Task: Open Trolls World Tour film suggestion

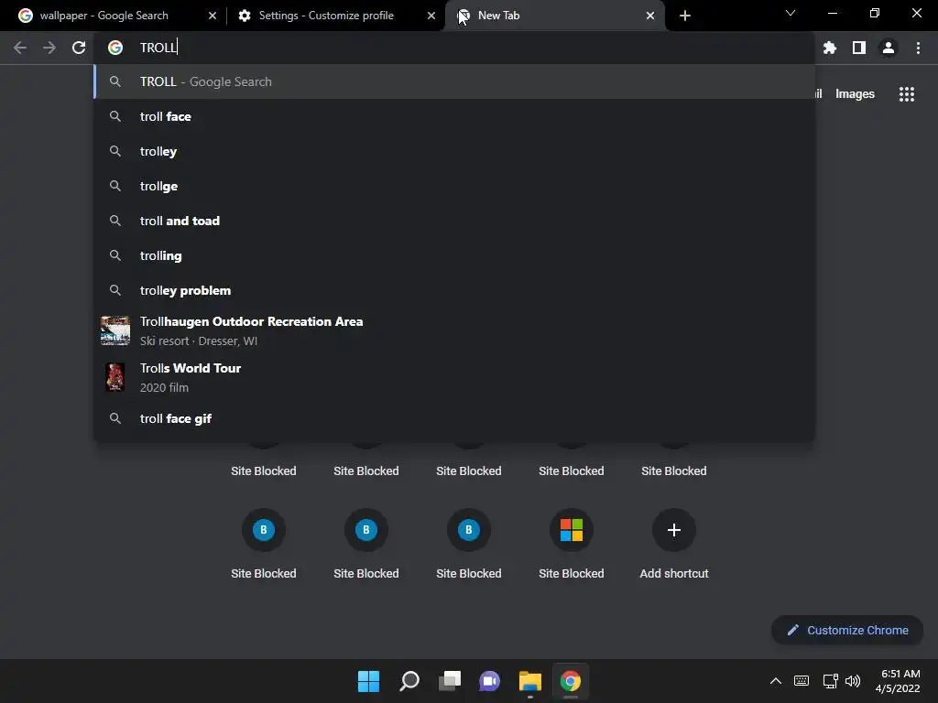Action: 454,377
